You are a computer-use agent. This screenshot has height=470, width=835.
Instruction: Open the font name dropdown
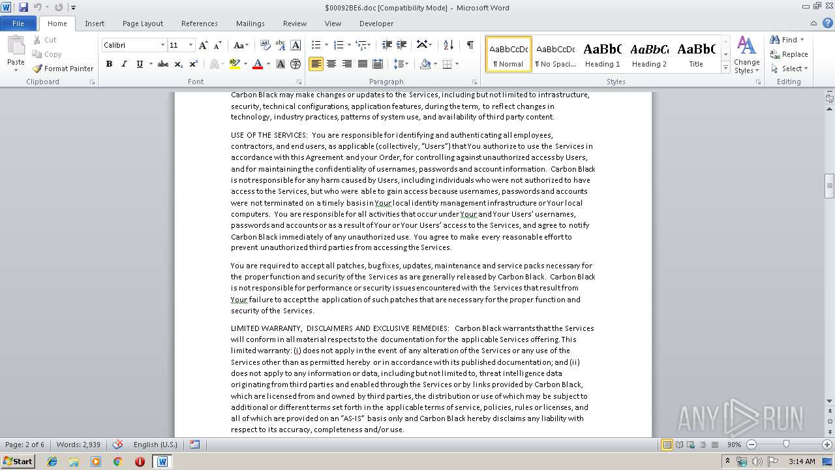pyautogui.click(x=162, y=45)
